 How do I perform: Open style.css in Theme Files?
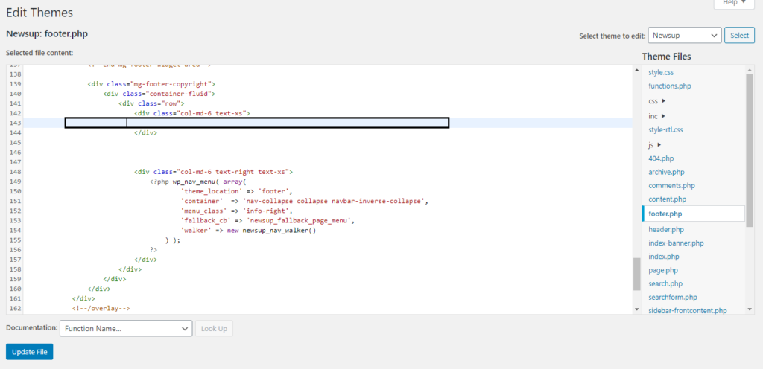(661, 72)
